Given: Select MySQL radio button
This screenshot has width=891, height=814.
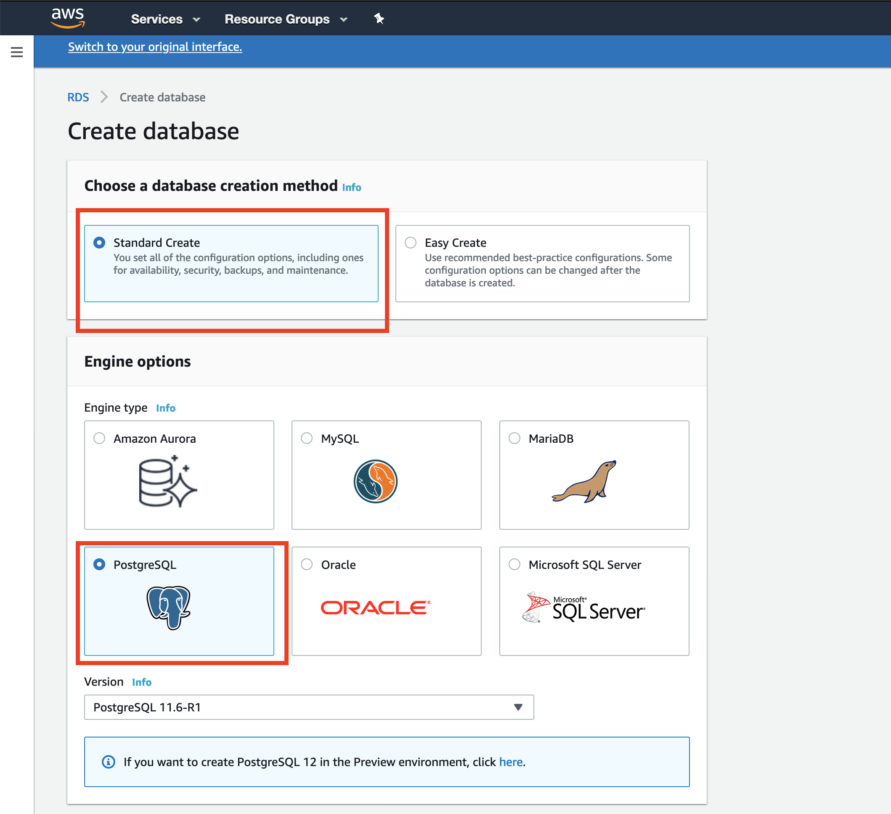Looking at the screenshot, I should [307, 438].
